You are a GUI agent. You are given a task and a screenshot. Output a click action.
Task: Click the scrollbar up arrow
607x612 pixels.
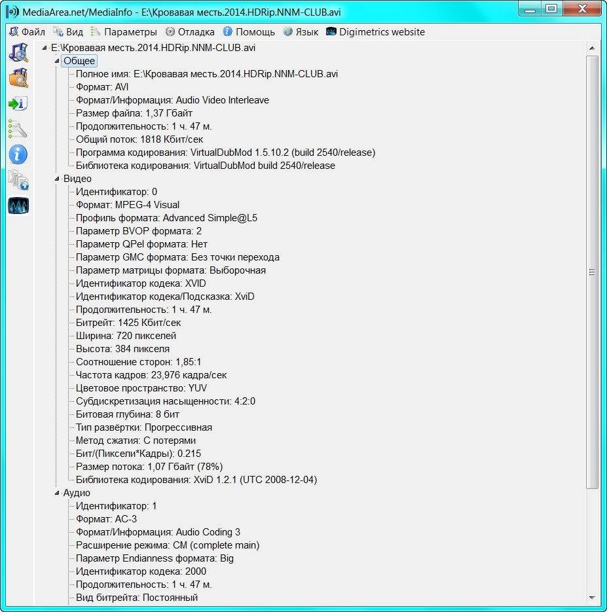tap(592, 48)
